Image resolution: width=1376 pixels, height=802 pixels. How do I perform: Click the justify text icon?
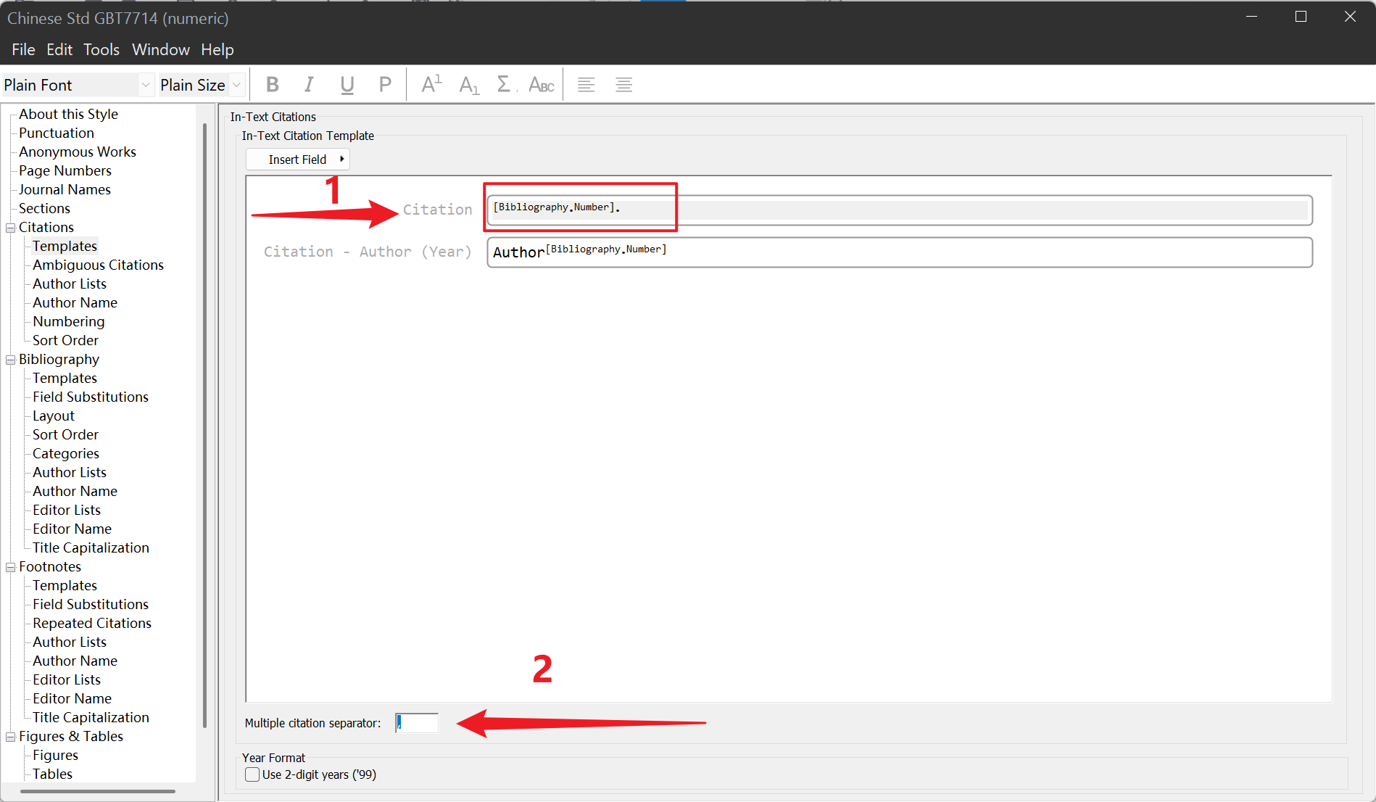pyautogui.click(x=624, y=85)
